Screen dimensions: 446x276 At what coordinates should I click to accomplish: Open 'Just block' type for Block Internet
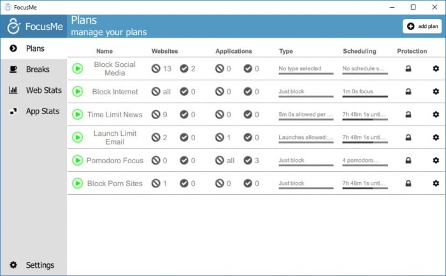pyautogui.click(x=306, y=92)
